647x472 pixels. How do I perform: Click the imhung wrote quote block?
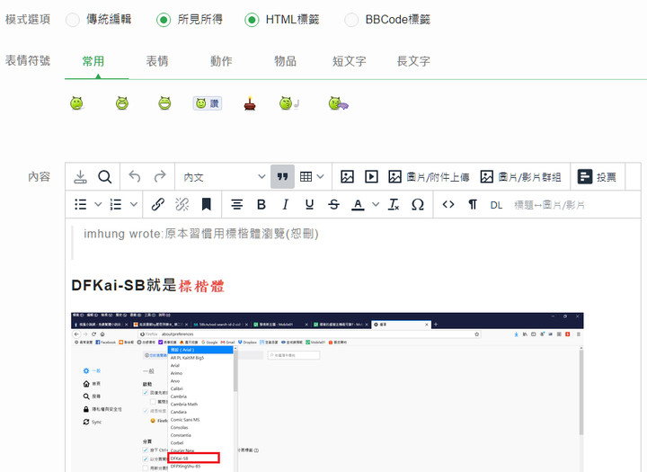(x=201, y=234)
